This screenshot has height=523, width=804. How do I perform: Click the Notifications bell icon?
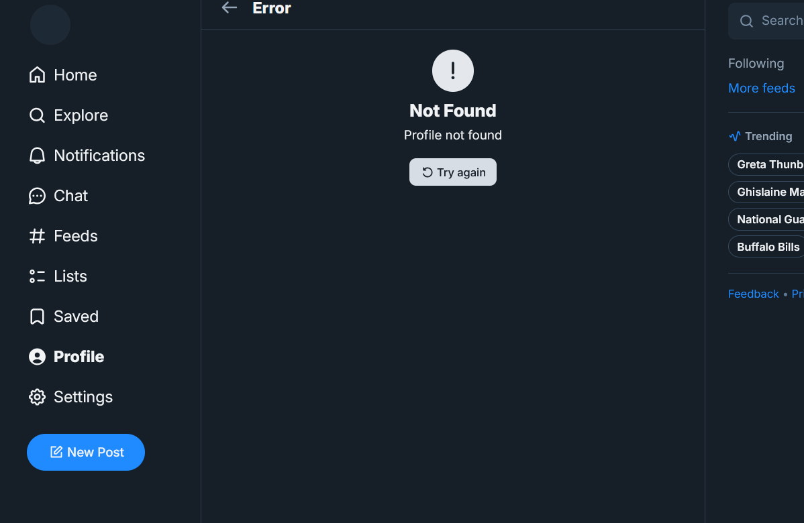37,156
